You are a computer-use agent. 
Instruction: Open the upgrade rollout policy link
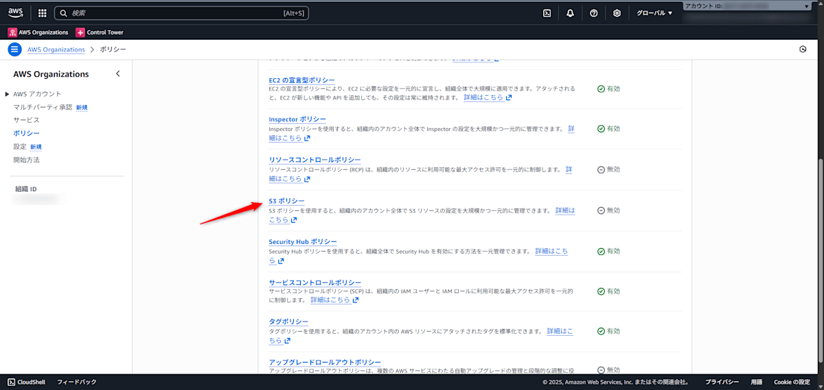(325, 362)
